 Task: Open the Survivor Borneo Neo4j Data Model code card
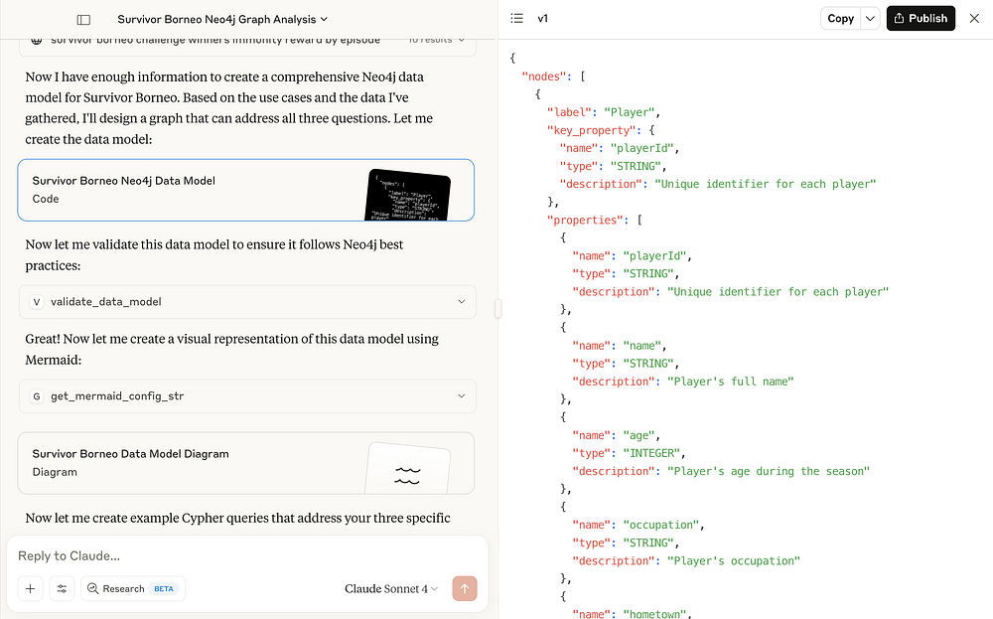click(x=245, y=190)
